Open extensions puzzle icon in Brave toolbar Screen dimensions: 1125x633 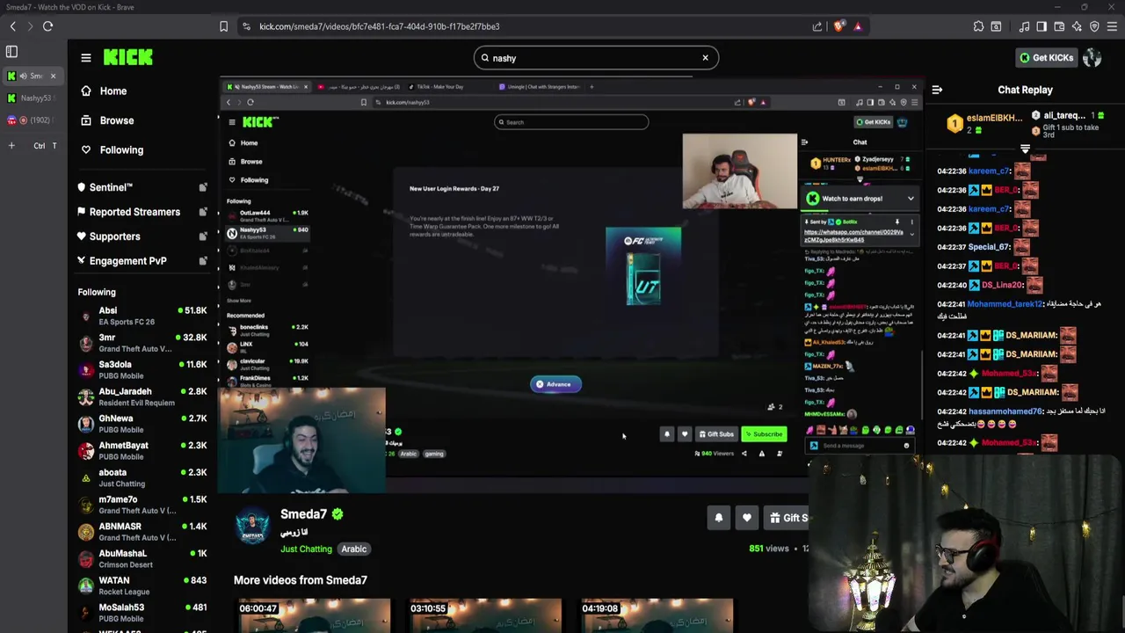978,26
